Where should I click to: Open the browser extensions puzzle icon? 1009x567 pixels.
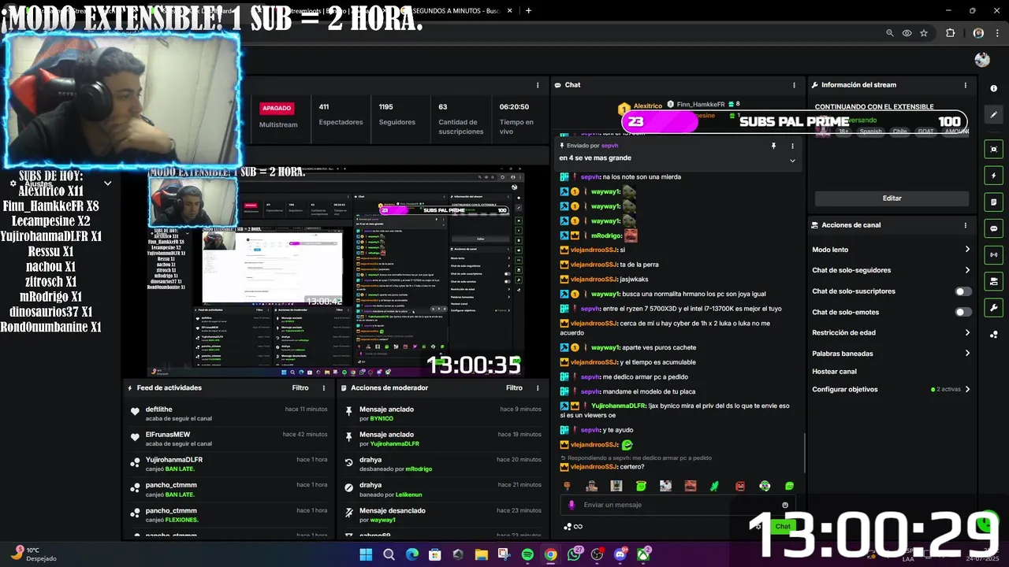pos(950,33)
